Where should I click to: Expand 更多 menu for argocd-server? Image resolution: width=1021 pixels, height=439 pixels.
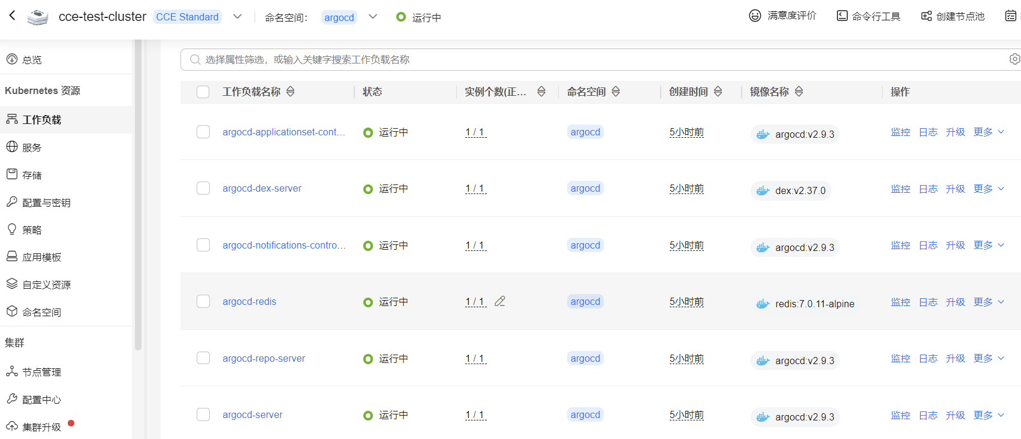coord(989,415)
